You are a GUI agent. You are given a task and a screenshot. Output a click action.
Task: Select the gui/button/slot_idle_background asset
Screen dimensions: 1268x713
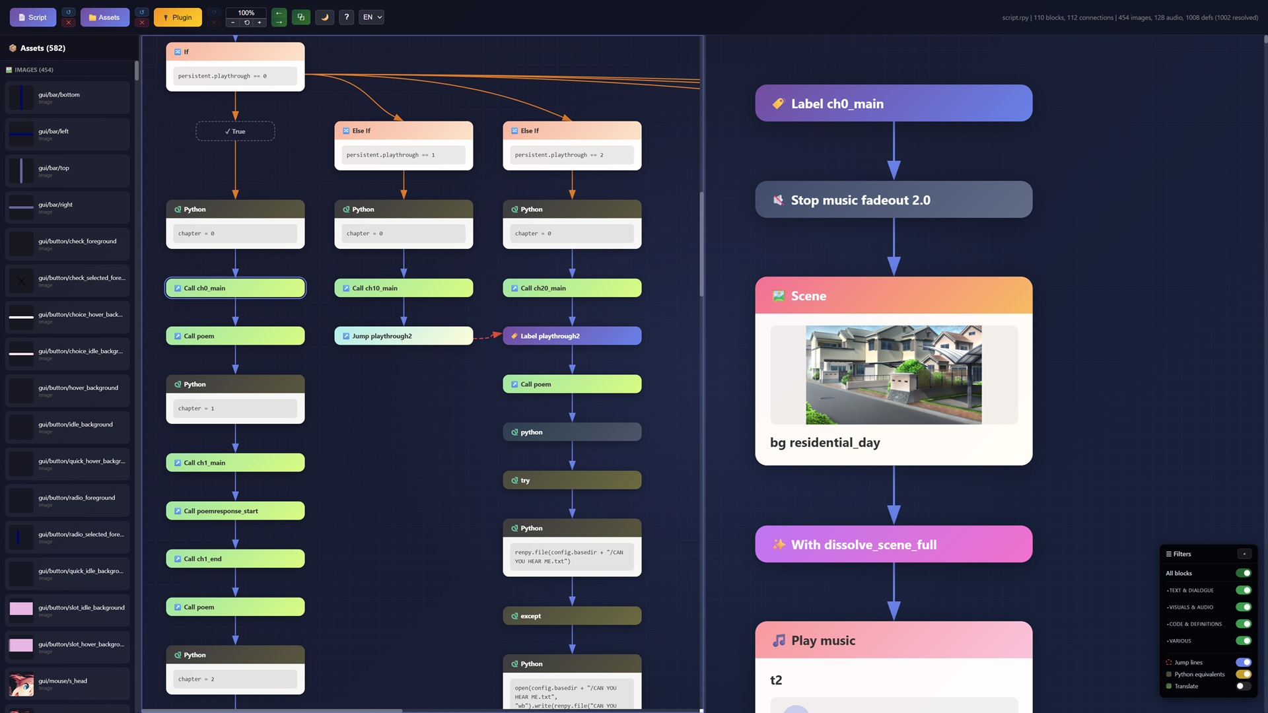tap(67, 611)
